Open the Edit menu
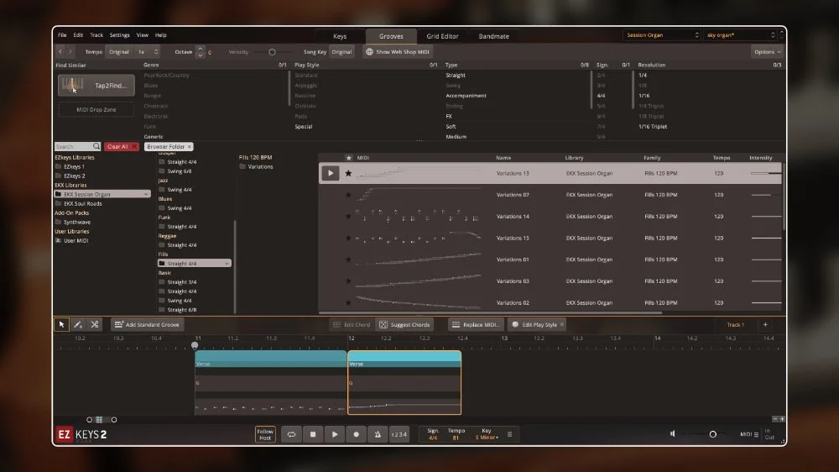This screenshot has height=472, width=839. pos(78,34)
